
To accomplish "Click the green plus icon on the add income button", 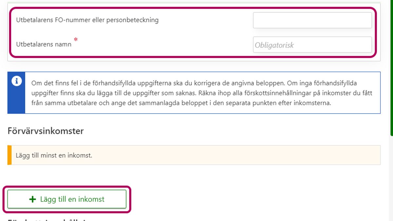I will coord(32,199).
